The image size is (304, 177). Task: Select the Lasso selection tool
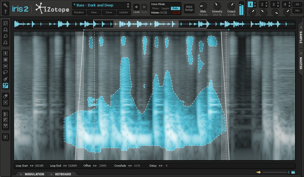pyautogui.click(x=6, y=72)
